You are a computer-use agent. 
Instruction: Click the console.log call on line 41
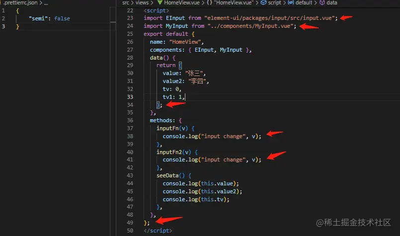pyautogui.click(x=212, y=159)
